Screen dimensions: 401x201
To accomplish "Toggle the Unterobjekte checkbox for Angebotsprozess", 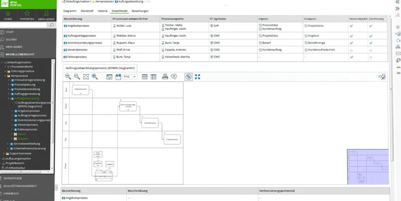I will (x=351, y=26).
